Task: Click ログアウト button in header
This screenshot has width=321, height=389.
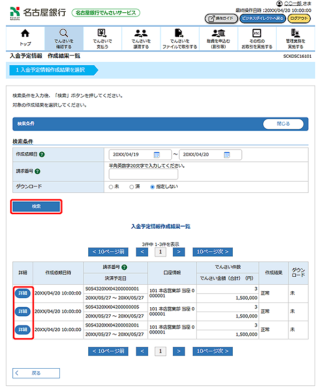Action: (x=299, y=18)
